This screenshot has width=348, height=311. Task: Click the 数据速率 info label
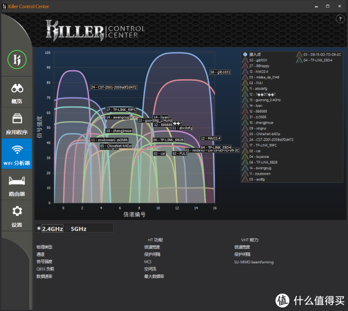pyautogui.click(x=45, y=276)
